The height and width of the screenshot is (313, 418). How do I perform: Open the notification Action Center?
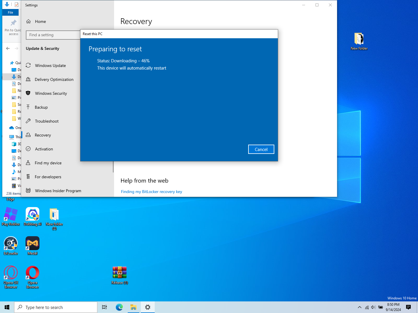(408, 307)
